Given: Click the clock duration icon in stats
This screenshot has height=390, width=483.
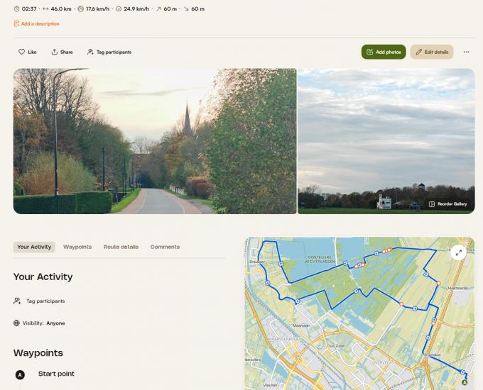Looking at the screenshot, I should (16, 9).
